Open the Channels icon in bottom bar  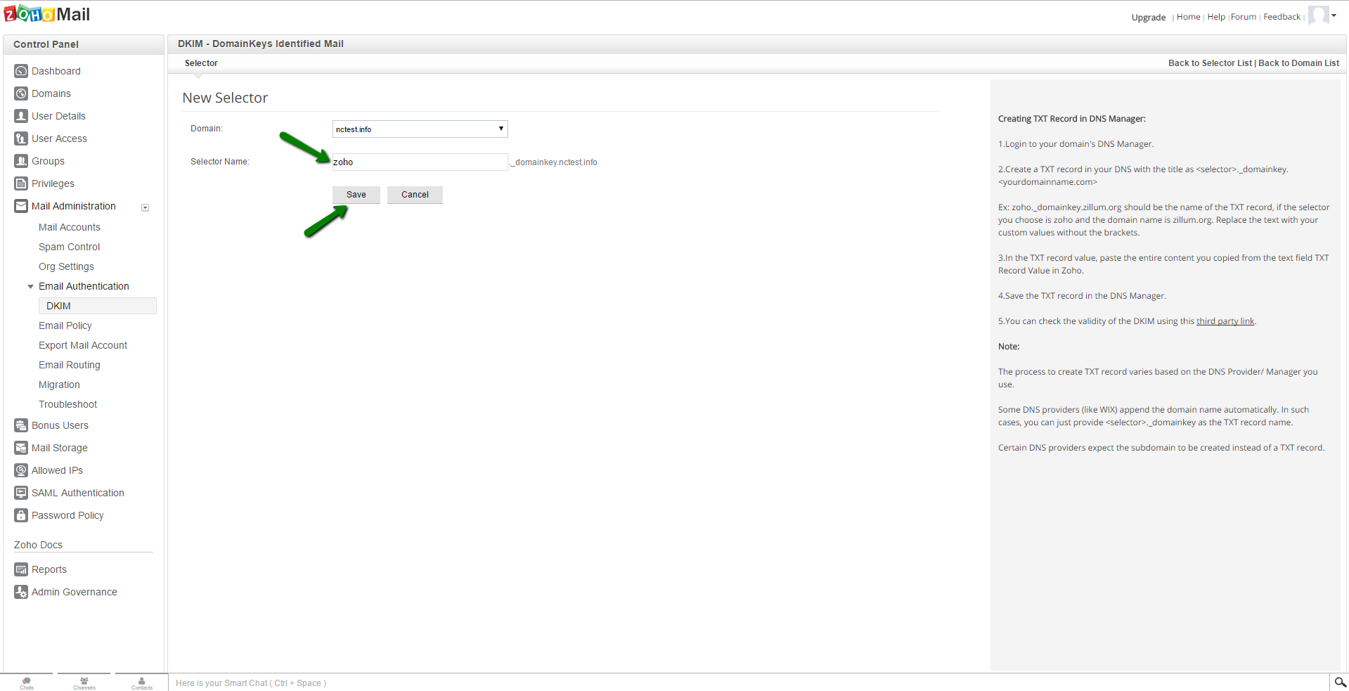[x=84, y=683]
